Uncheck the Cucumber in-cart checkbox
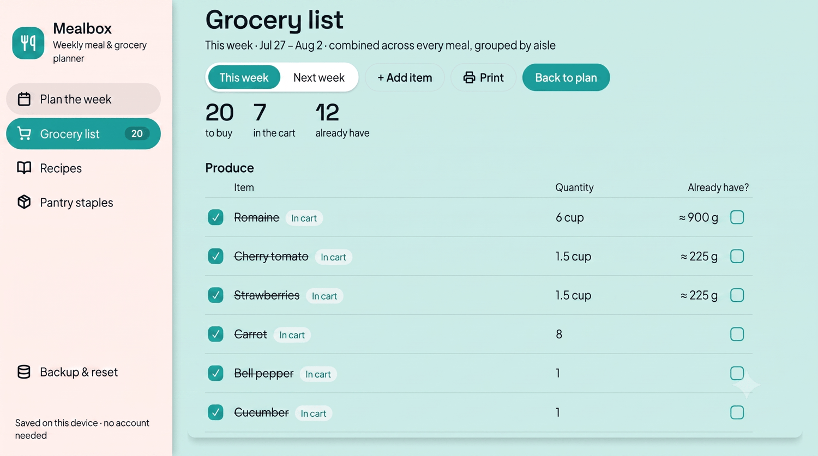This screenshot has width=818, height=456. tap(215, 412)
